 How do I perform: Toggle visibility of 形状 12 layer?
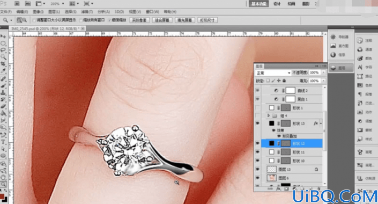coord(258,143)
